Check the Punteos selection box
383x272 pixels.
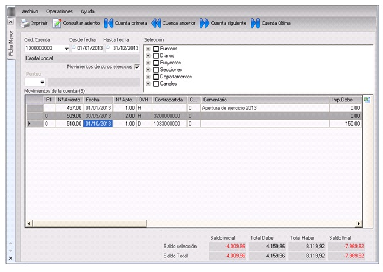pos(156,49)
